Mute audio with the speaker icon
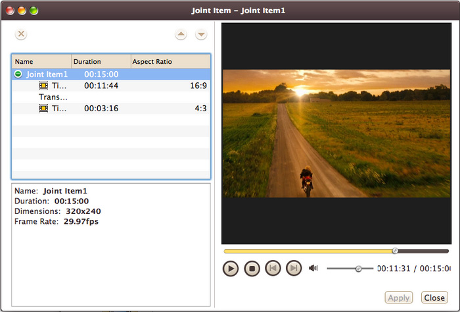Image resolution: width=460 pixels, height=312 pixels. tap(313, 269)
